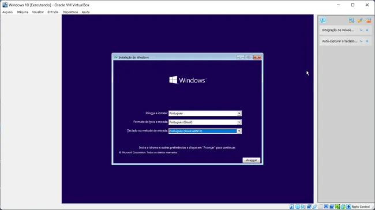This screenshot has height=210, width=375.
Task: Click the shared folders indicator icon
Action: pos(320,207)
